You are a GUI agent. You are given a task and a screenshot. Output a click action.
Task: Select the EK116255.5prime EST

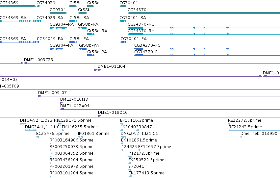tap(63, 130)
